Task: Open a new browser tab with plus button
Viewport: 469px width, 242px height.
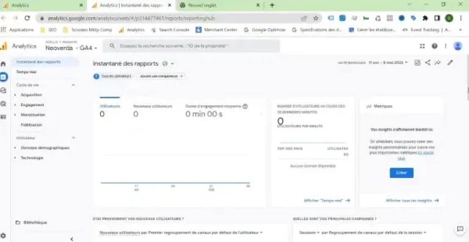Action: point(272,5)
